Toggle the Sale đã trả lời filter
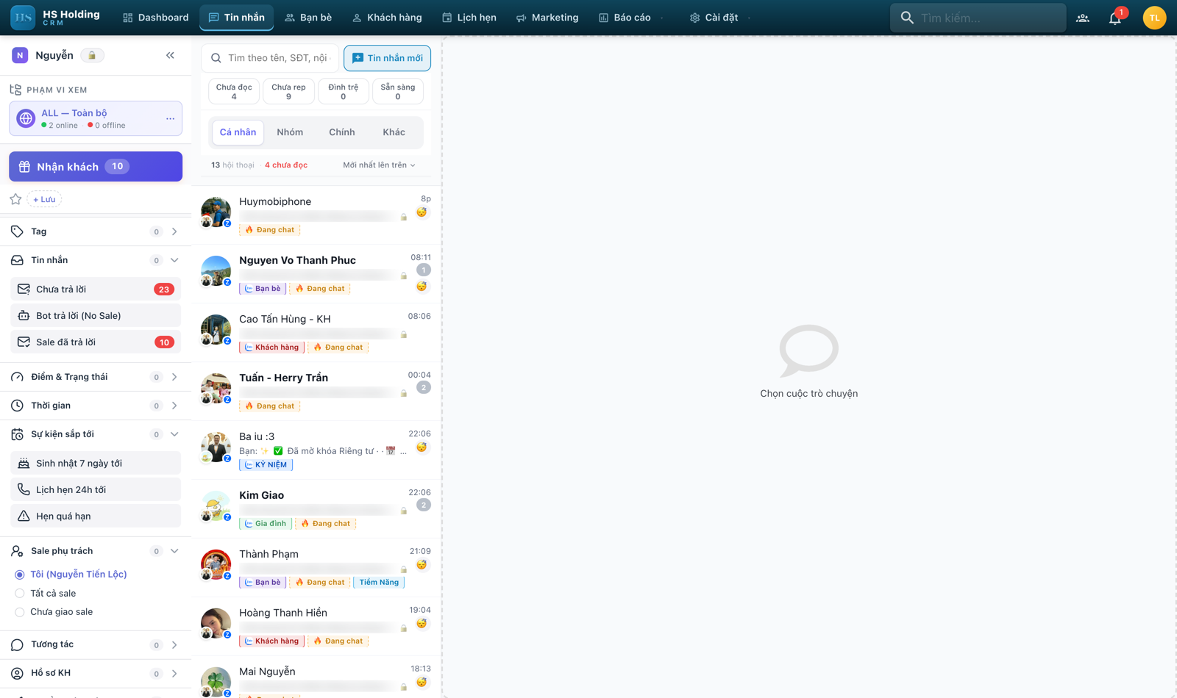Image resolution: width=1177 pixels, height=698 pixels. pyautogui.click(x=96, y=342)
